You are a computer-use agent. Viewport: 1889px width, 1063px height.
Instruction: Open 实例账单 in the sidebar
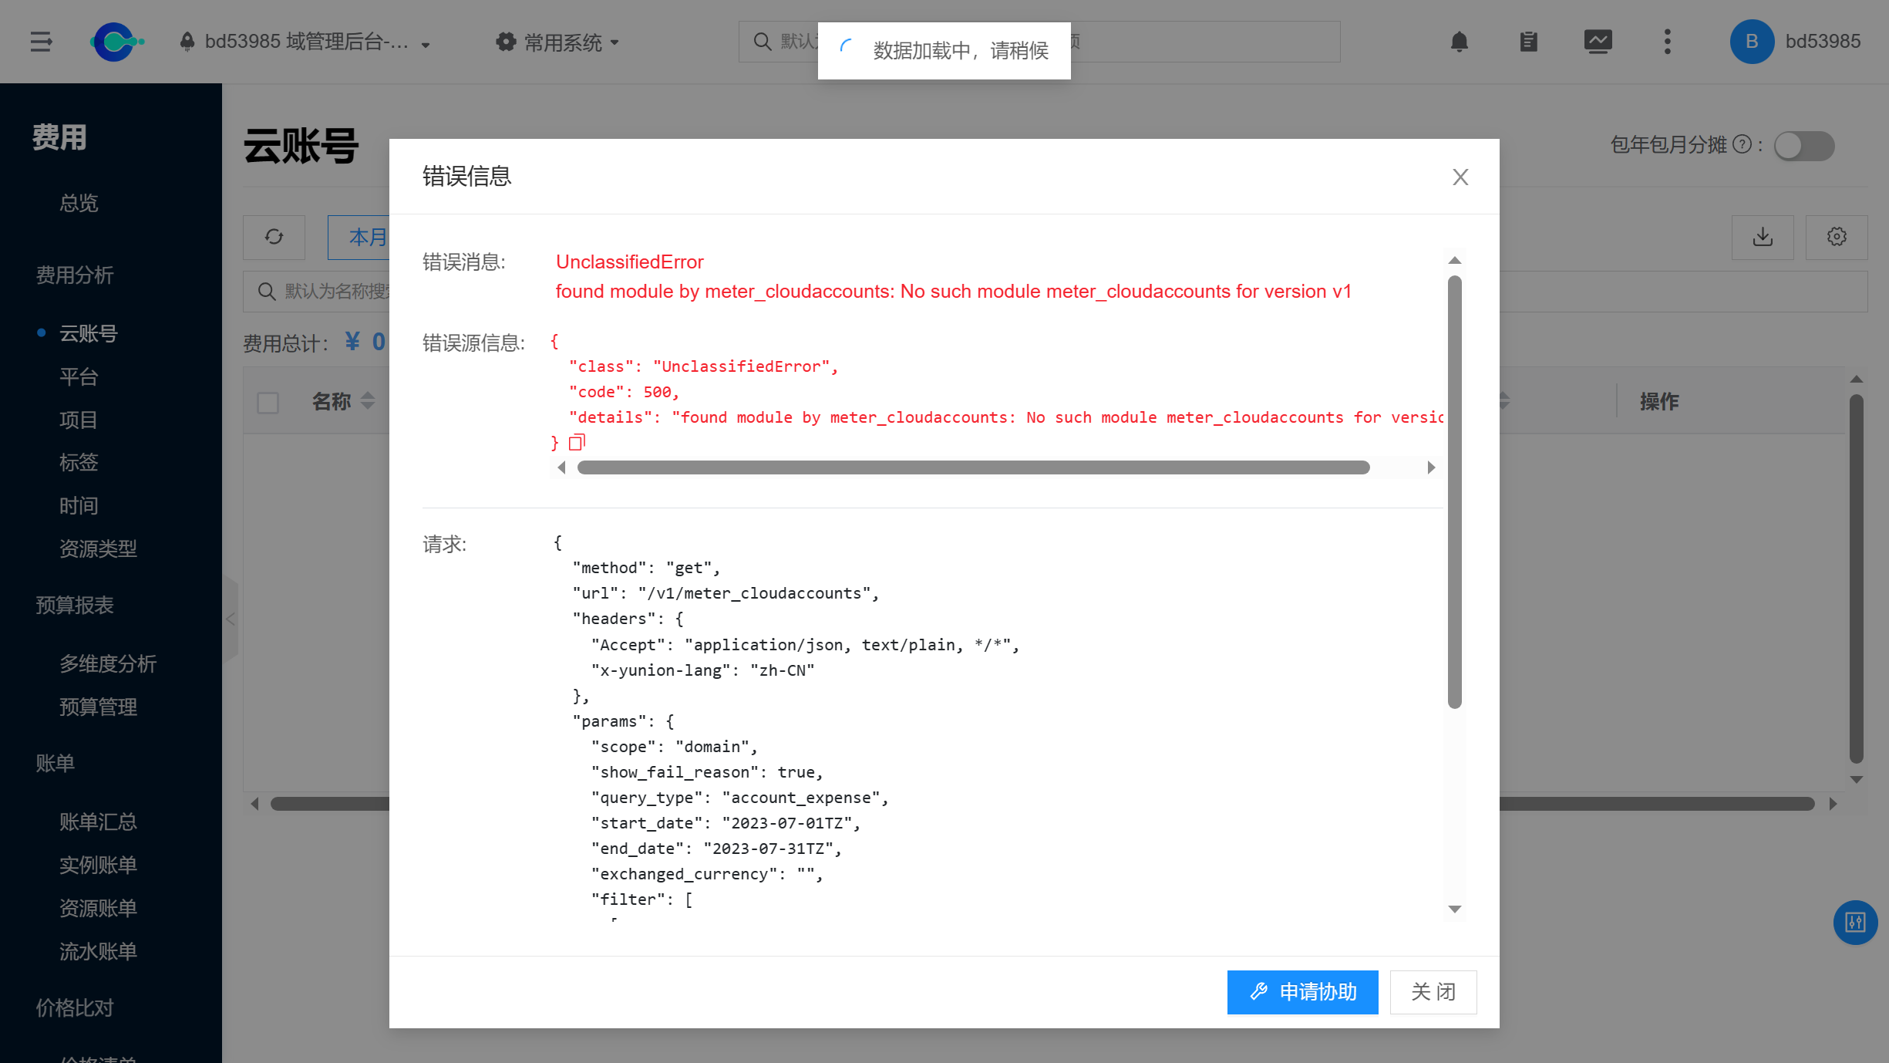pyautogui.click(x=98, y=865)
